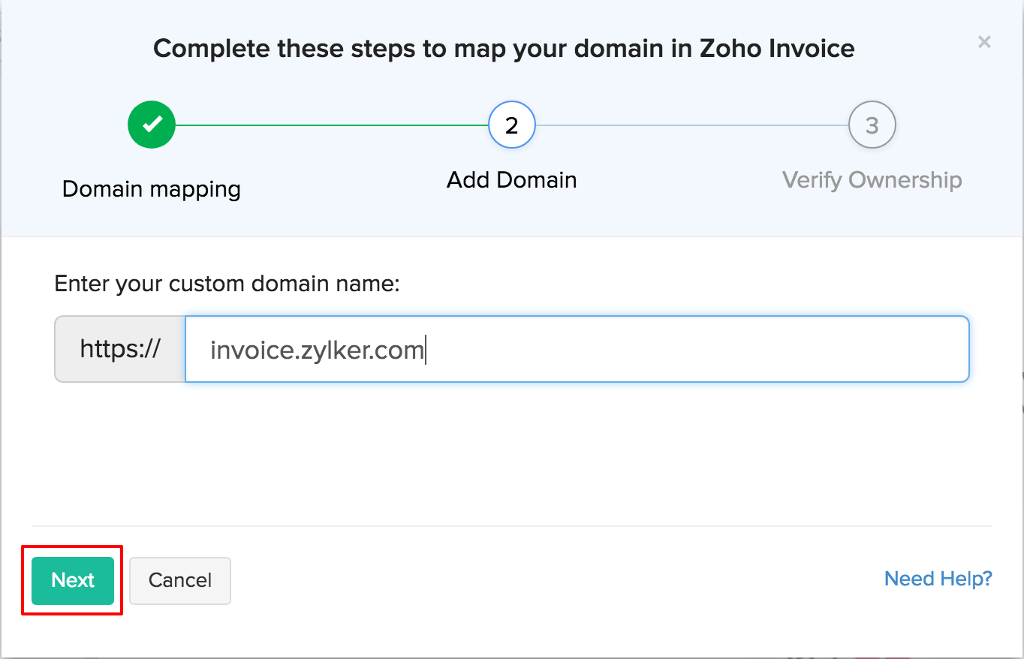Click the "Enter your custom domain name" label

pyautogui.click(x=227, y=284)
